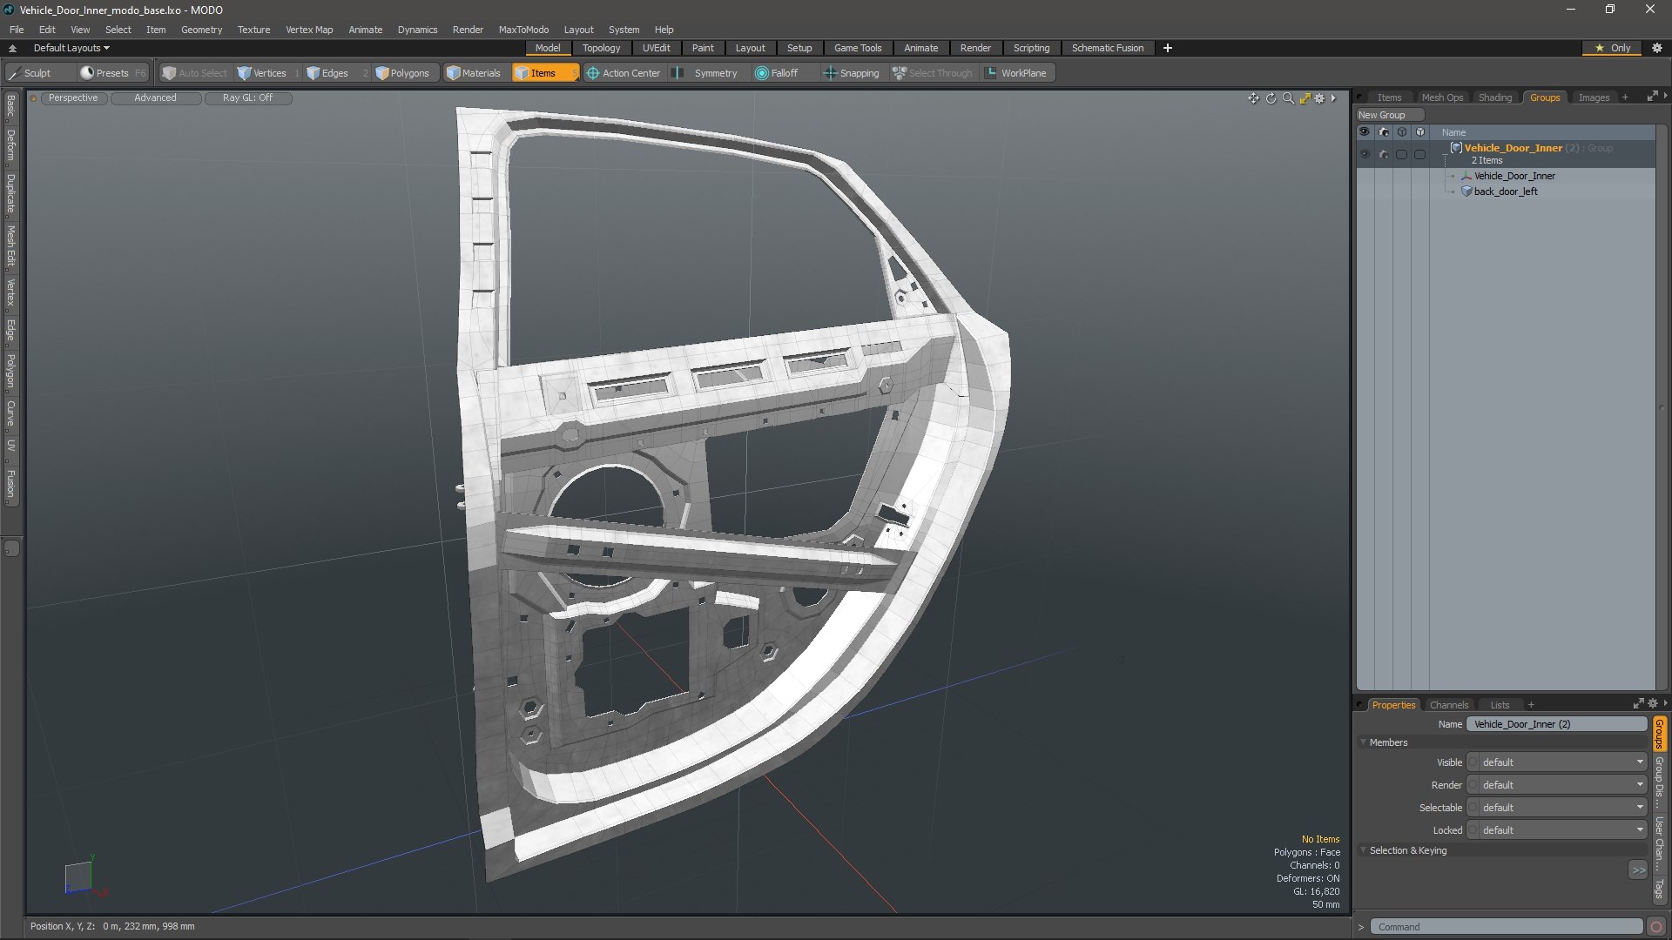Toggle the lock box for Vehicle_Door_Inner group
The image size is (1672, 940).
coord(1419,154)
